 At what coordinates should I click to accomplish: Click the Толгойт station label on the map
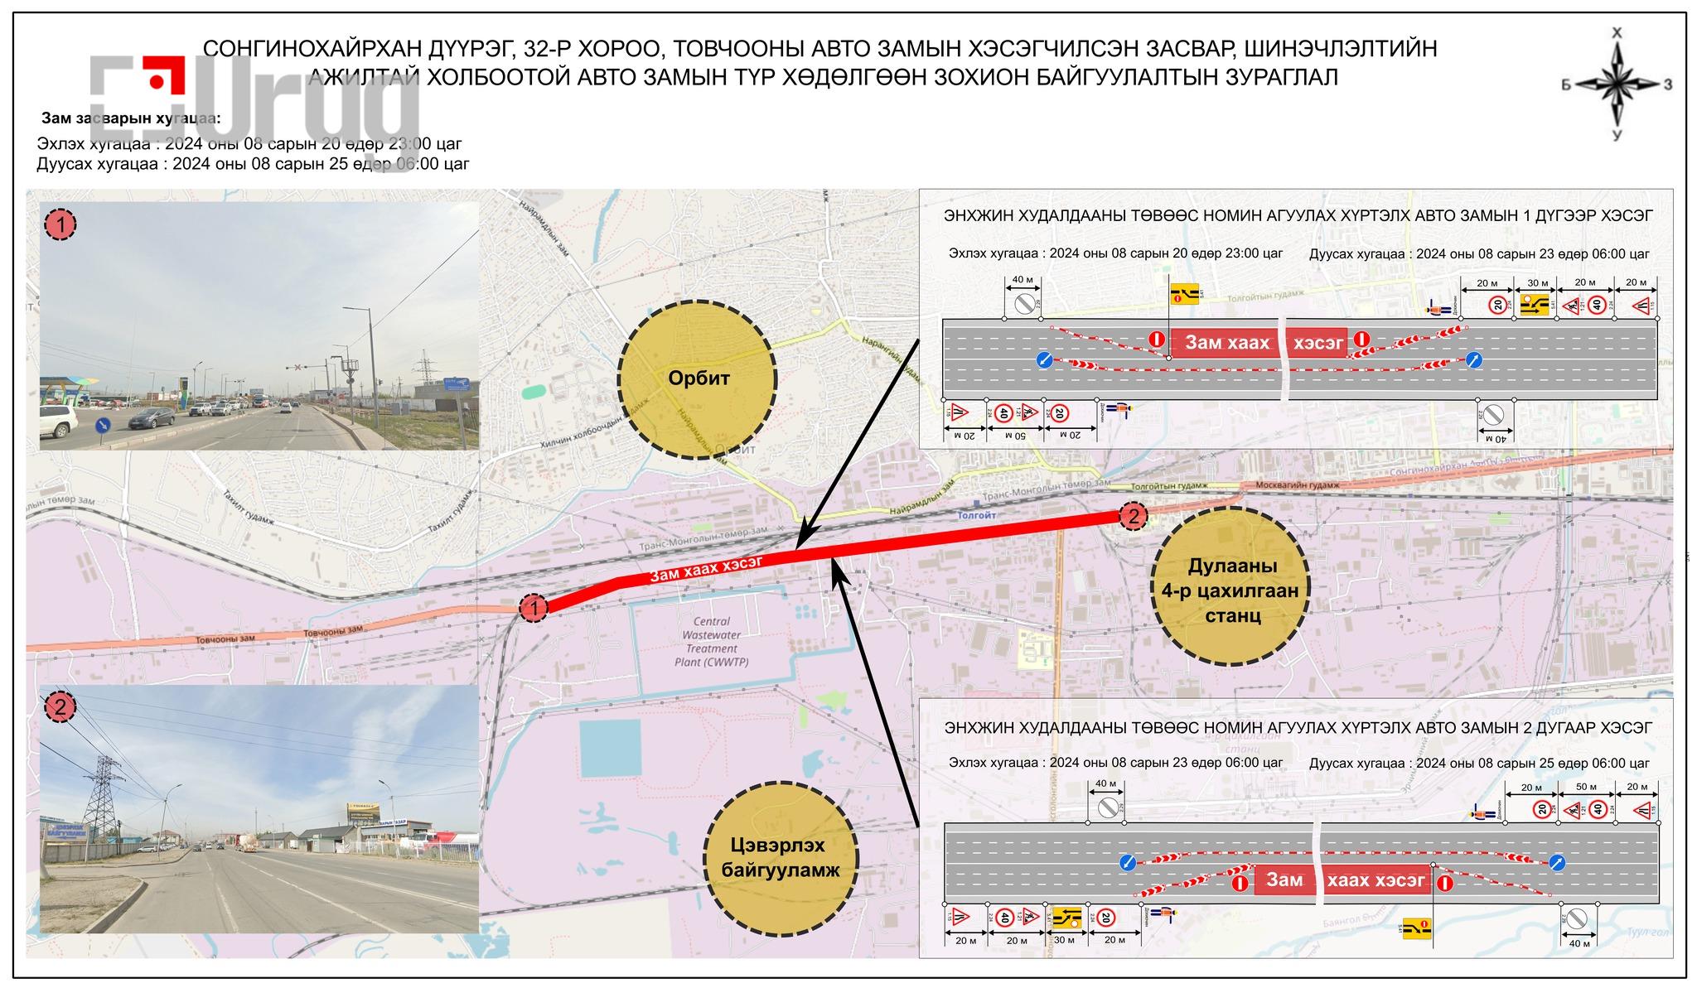click(976, 514)
